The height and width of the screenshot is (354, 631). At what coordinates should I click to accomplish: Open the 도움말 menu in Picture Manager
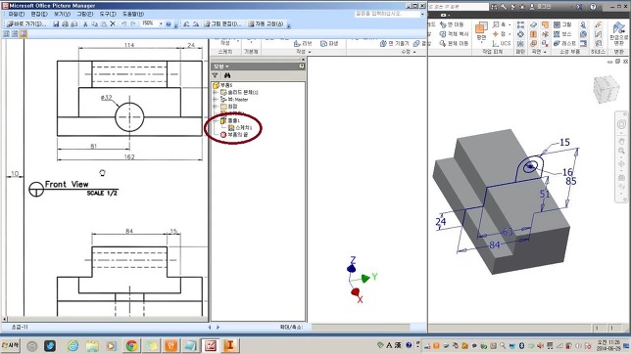click(133, 14)
